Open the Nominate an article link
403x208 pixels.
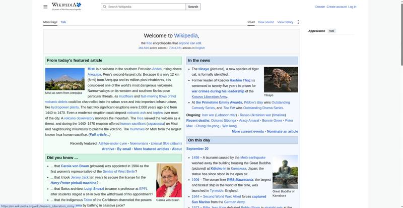click(x=283, y=131)
